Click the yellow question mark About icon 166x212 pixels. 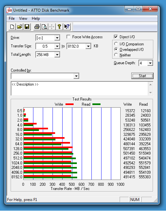(x=59, y=27)
